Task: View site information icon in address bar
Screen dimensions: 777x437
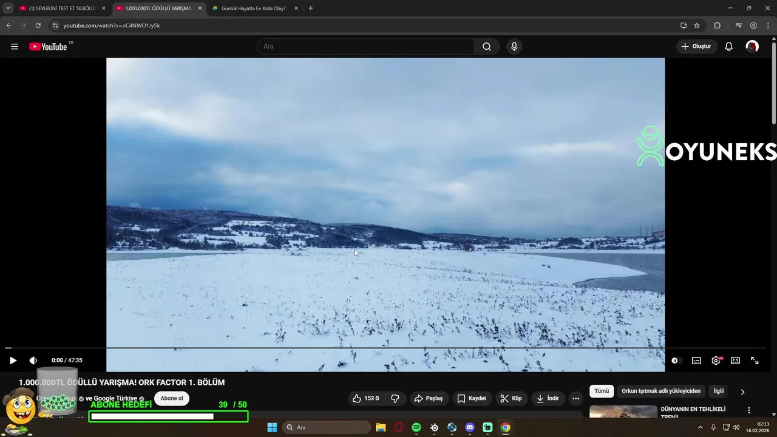Action: (x=55, y=25)
